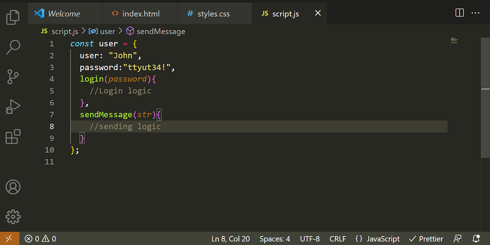Screen dimensions: 490x245
Task: Click script.js in the breadcrumb
Action: [x=60, y=31]
